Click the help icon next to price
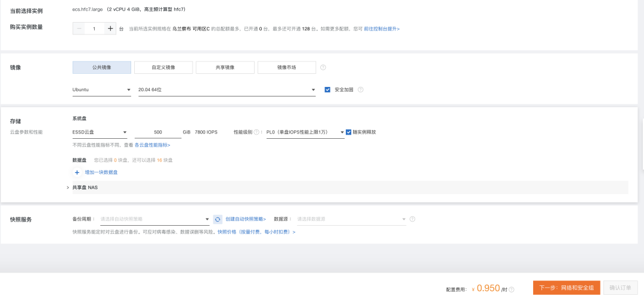 511,289
